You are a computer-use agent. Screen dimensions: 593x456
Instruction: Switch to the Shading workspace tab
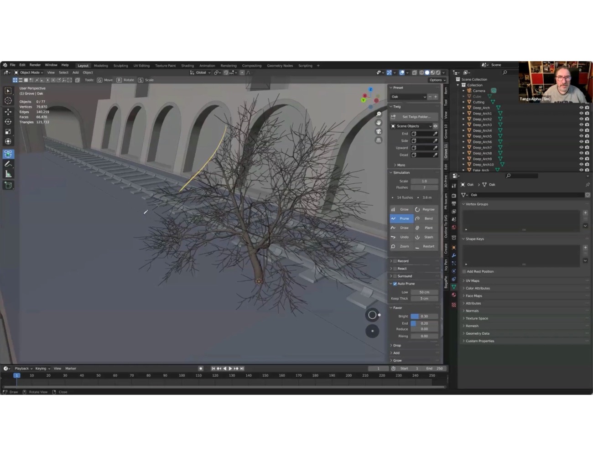187,65
